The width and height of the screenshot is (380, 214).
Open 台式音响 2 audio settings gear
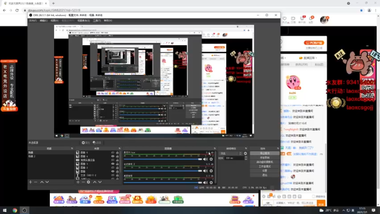pyautogui.click(x=211, y=171)
